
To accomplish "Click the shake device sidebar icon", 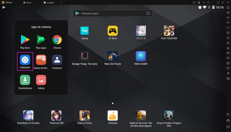I will (228, 63).
